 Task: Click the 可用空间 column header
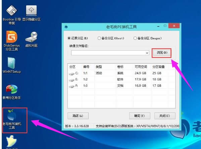pyautogui.click(x=141, y=67)
